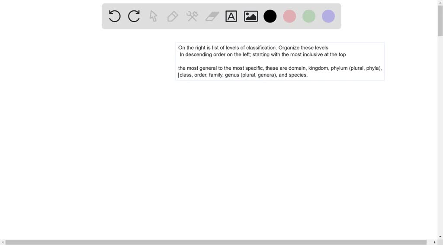Click the undo arrow icon
The image size is (443, 245).
click(115, 16)
